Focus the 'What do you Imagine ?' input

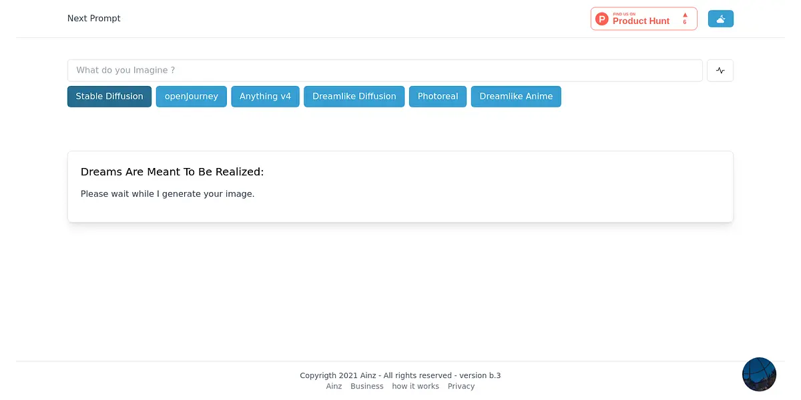point(384,71)
